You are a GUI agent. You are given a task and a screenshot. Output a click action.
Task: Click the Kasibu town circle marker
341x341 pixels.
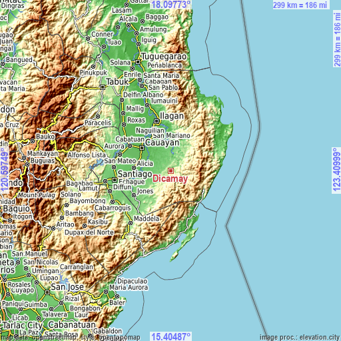point(85,226)
